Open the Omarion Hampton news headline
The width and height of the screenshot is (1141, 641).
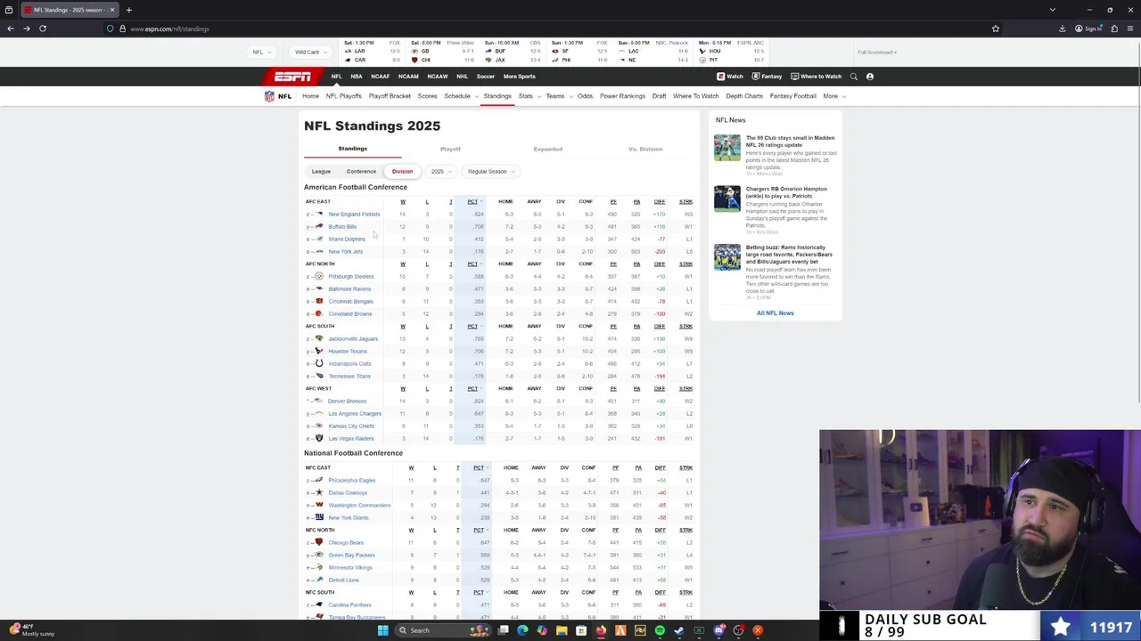tap(786, 192)
